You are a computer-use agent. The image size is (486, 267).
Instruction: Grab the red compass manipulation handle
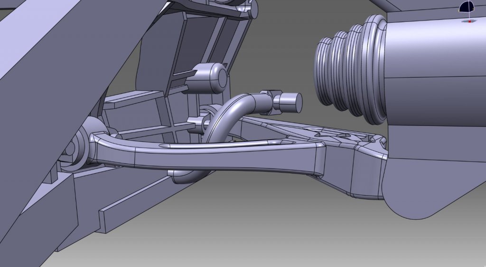tap(470, 21)
